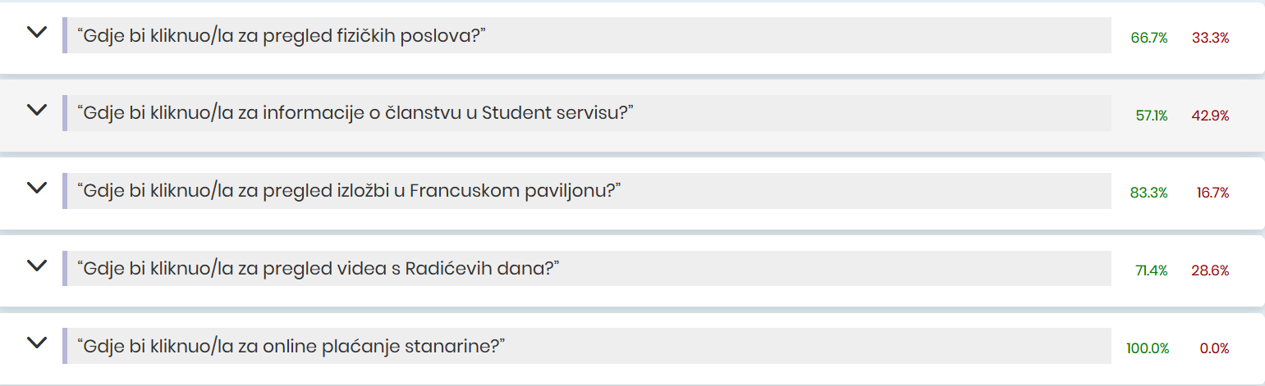
Task: Expand the Radićevih dana video question chevron
Action: point(36,266)
